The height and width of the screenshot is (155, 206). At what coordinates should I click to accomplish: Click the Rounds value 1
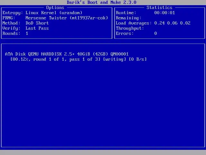(27, 33)
